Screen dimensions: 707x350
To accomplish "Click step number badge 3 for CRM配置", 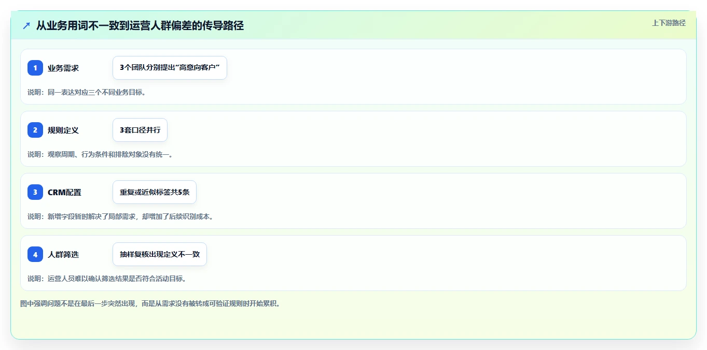I will [x=35, y=192].
